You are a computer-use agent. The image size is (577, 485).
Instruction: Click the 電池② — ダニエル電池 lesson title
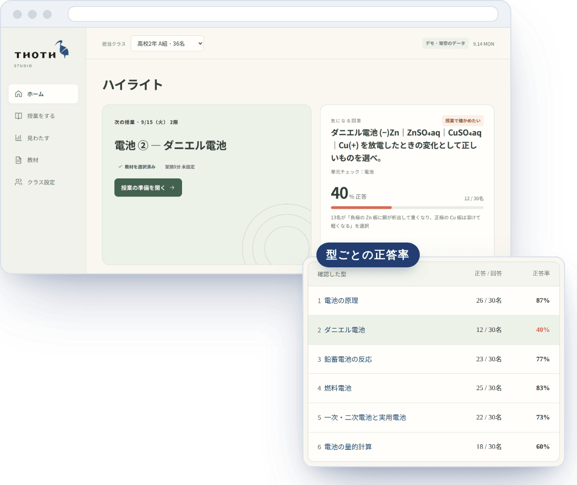[x=171, y=146]
